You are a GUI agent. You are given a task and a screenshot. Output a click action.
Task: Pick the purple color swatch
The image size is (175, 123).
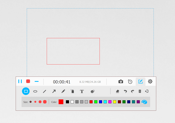(x=138, y=102)
